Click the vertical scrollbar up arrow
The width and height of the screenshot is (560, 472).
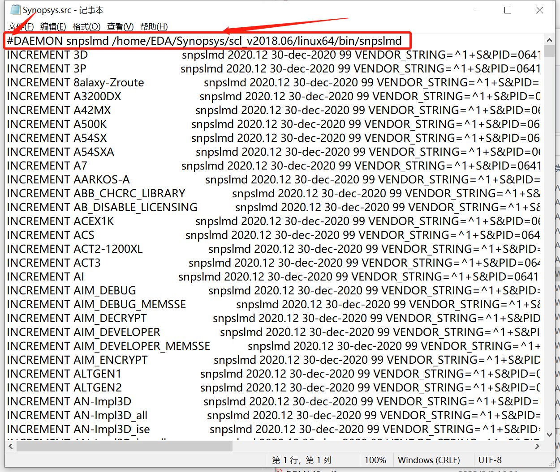click(549, 39)
